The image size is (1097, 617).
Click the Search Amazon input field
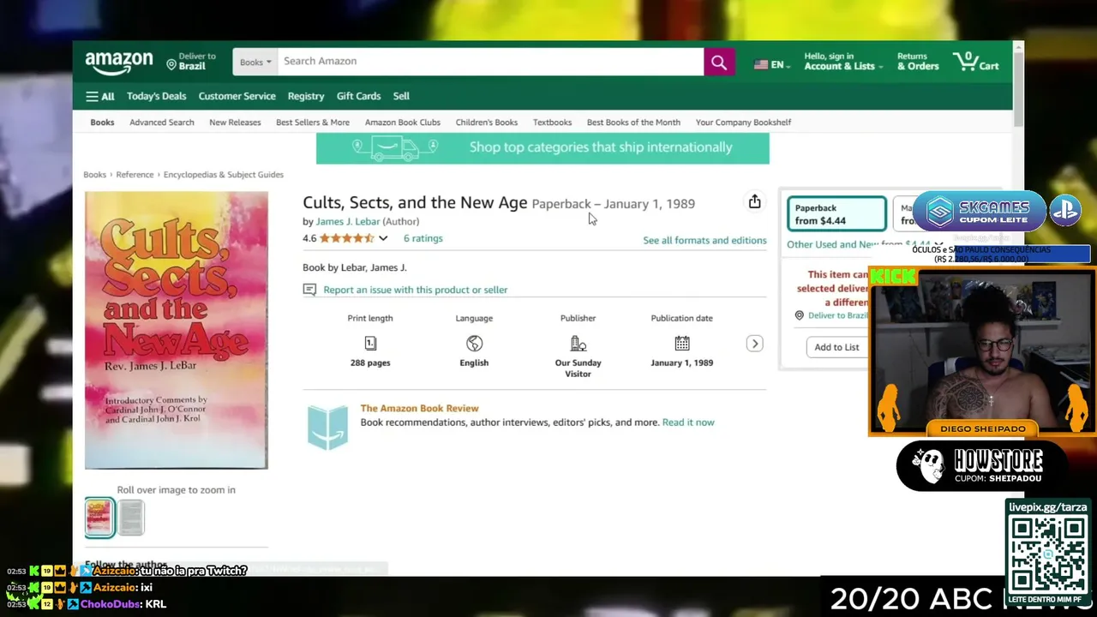[x=490, y=62]
